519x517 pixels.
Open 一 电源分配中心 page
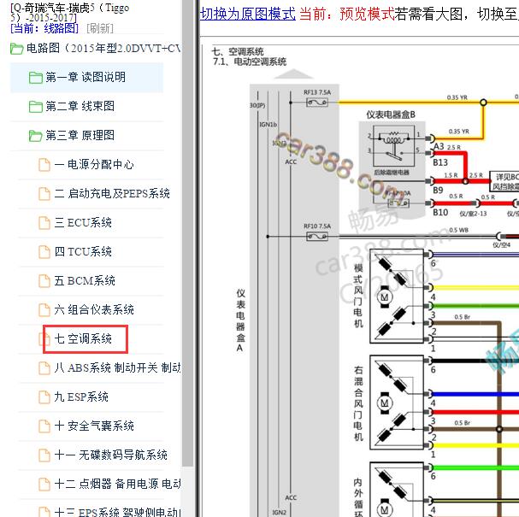pyautogui.click(x=94, y=164)
